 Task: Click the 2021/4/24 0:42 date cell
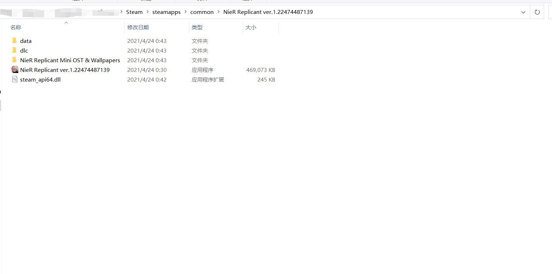147,79
